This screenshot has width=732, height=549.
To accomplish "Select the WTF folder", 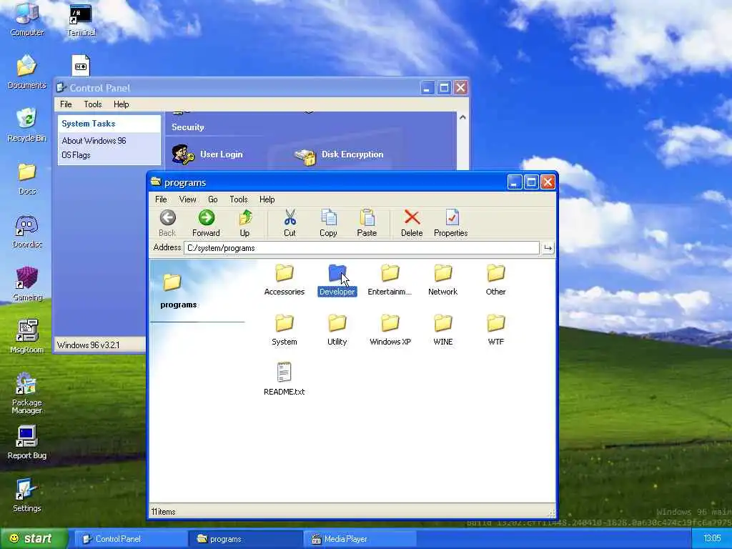I will pyautogui.click(x=495, y=330).
